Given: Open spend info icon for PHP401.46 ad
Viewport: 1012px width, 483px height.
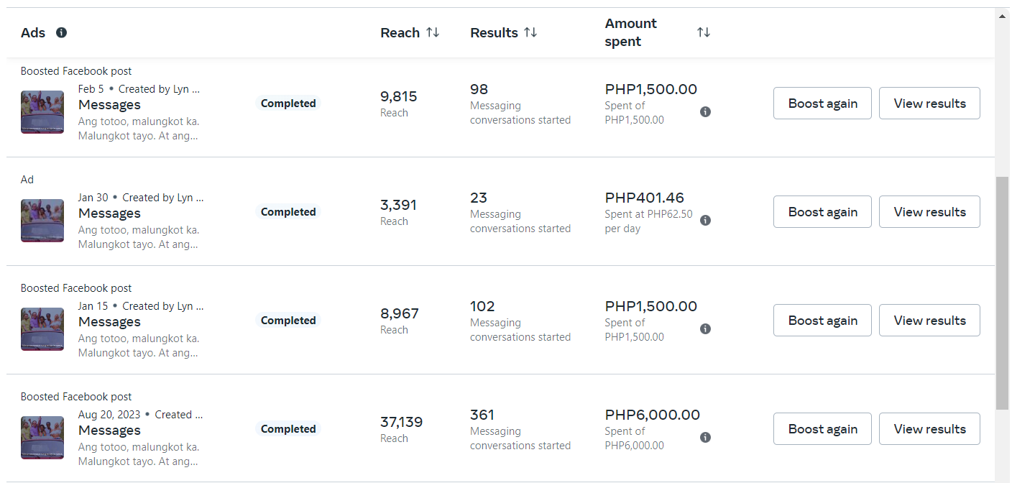Looking at the screenshot, I should [x=705, y=220].
